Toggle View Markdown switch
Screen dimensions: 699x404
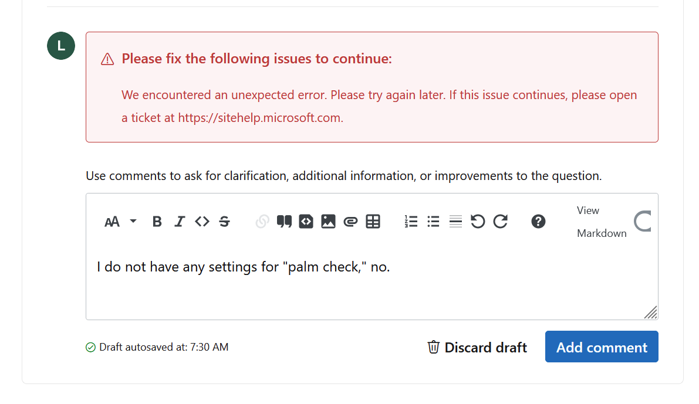pos(643,222)
